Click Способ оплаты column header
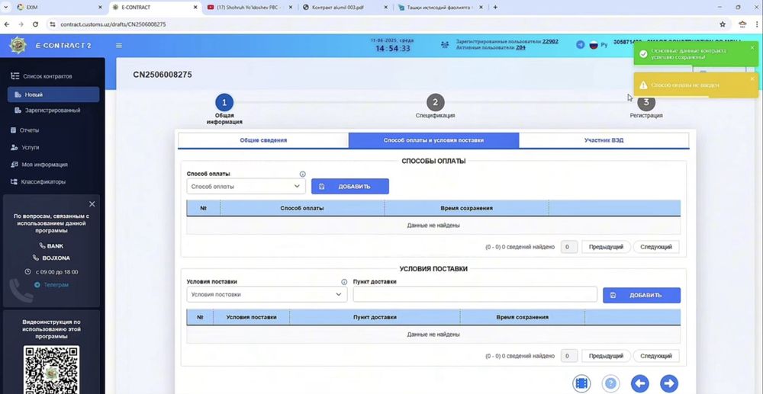Image resolution: width=763 pixels, height=394 pixels. point(302,208)
